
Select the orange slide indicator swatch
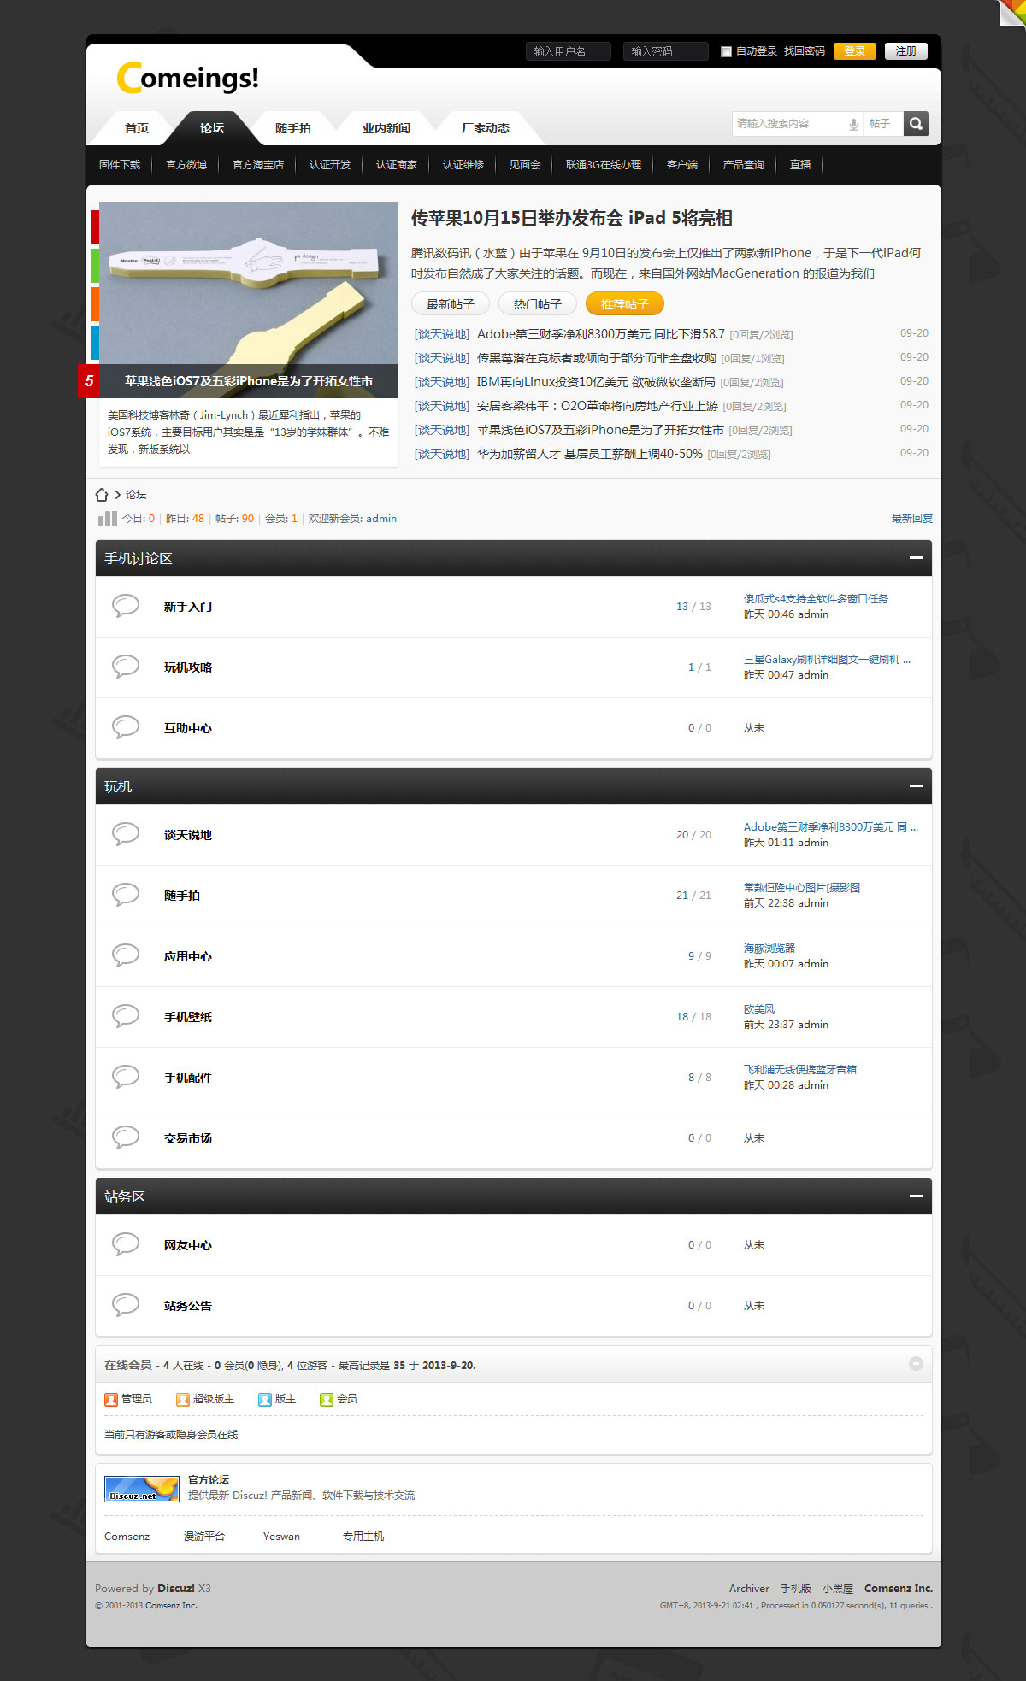point(95,304)
